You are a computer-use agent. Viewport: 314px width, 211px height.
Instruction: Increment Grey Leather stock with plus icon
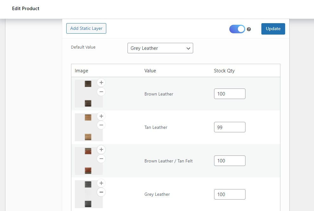[x=101, y=183]
